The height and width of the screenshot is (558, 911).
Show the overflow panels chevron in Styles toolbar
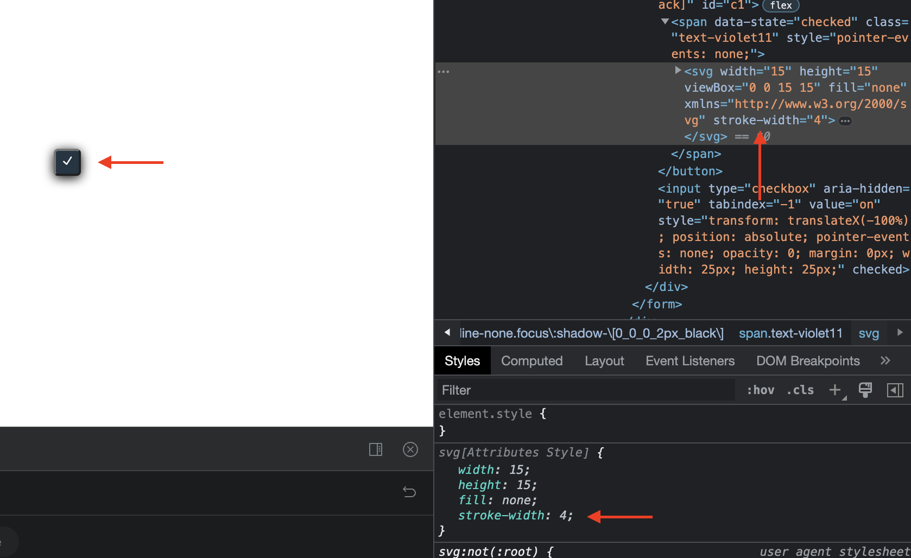(885, 360)
